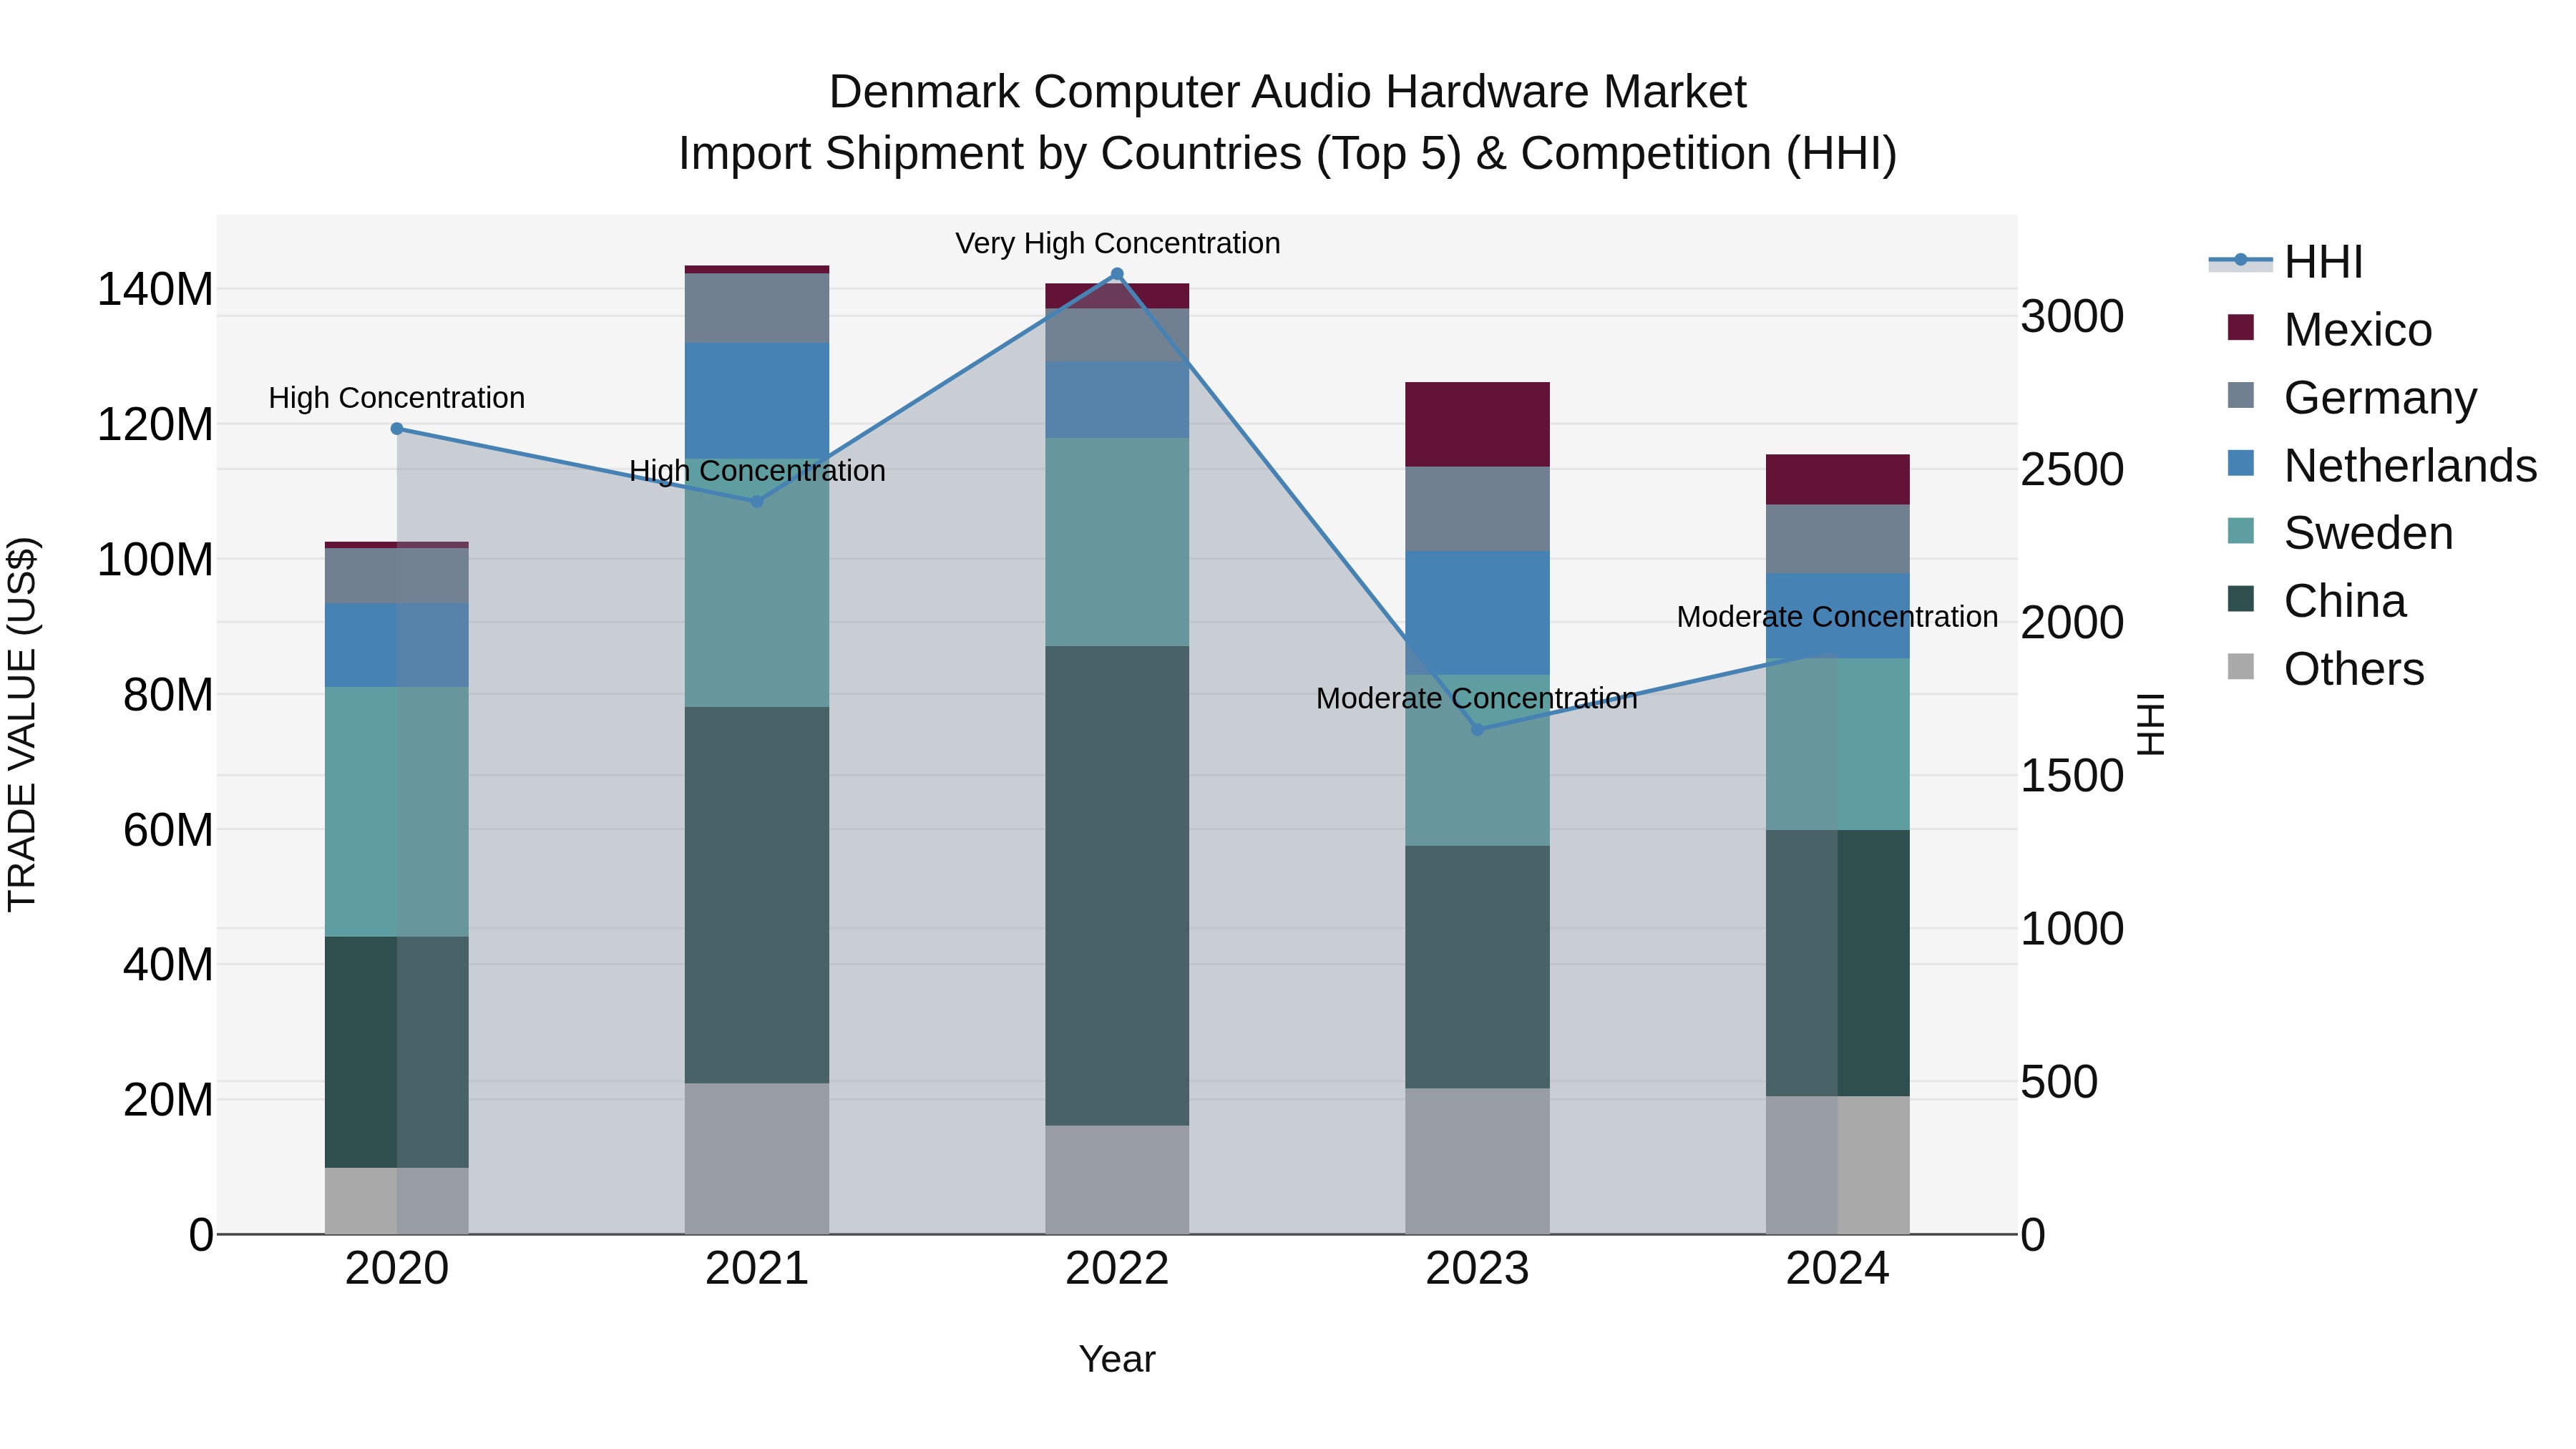
Task: Click the HHI line marker icon in legend
Action: [2240, 261]
